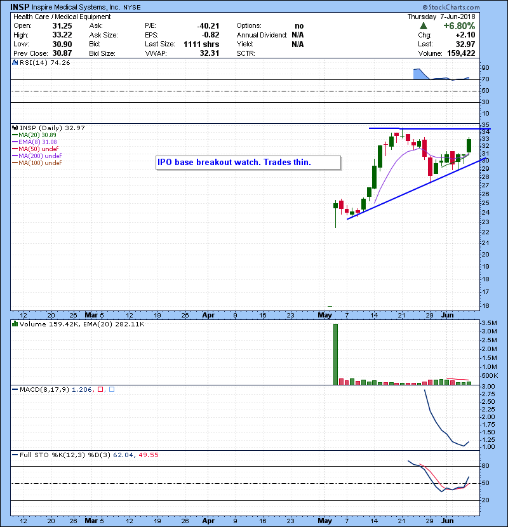Click the RSI(14) 74.26 label
The height and width of the screenshot is (527, 508).
[44, 62]
